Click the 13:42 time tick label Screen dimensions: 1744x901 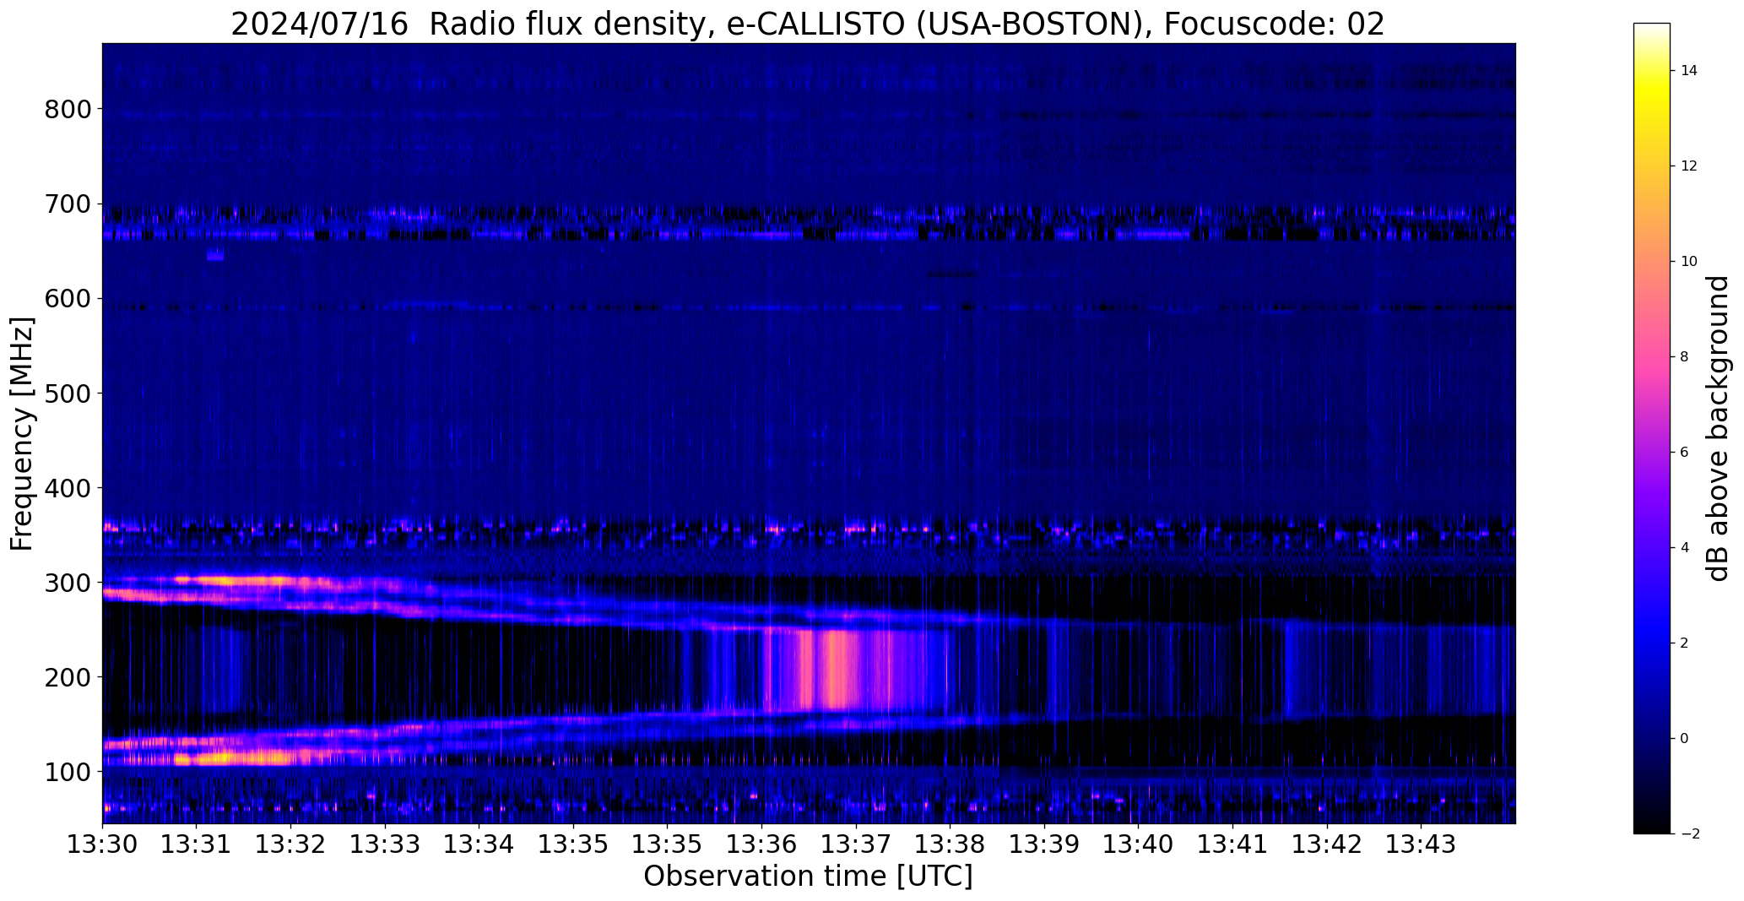1327,844
